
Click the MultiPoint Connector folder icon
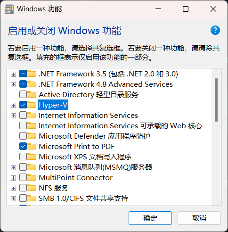(x=32, y=177)
